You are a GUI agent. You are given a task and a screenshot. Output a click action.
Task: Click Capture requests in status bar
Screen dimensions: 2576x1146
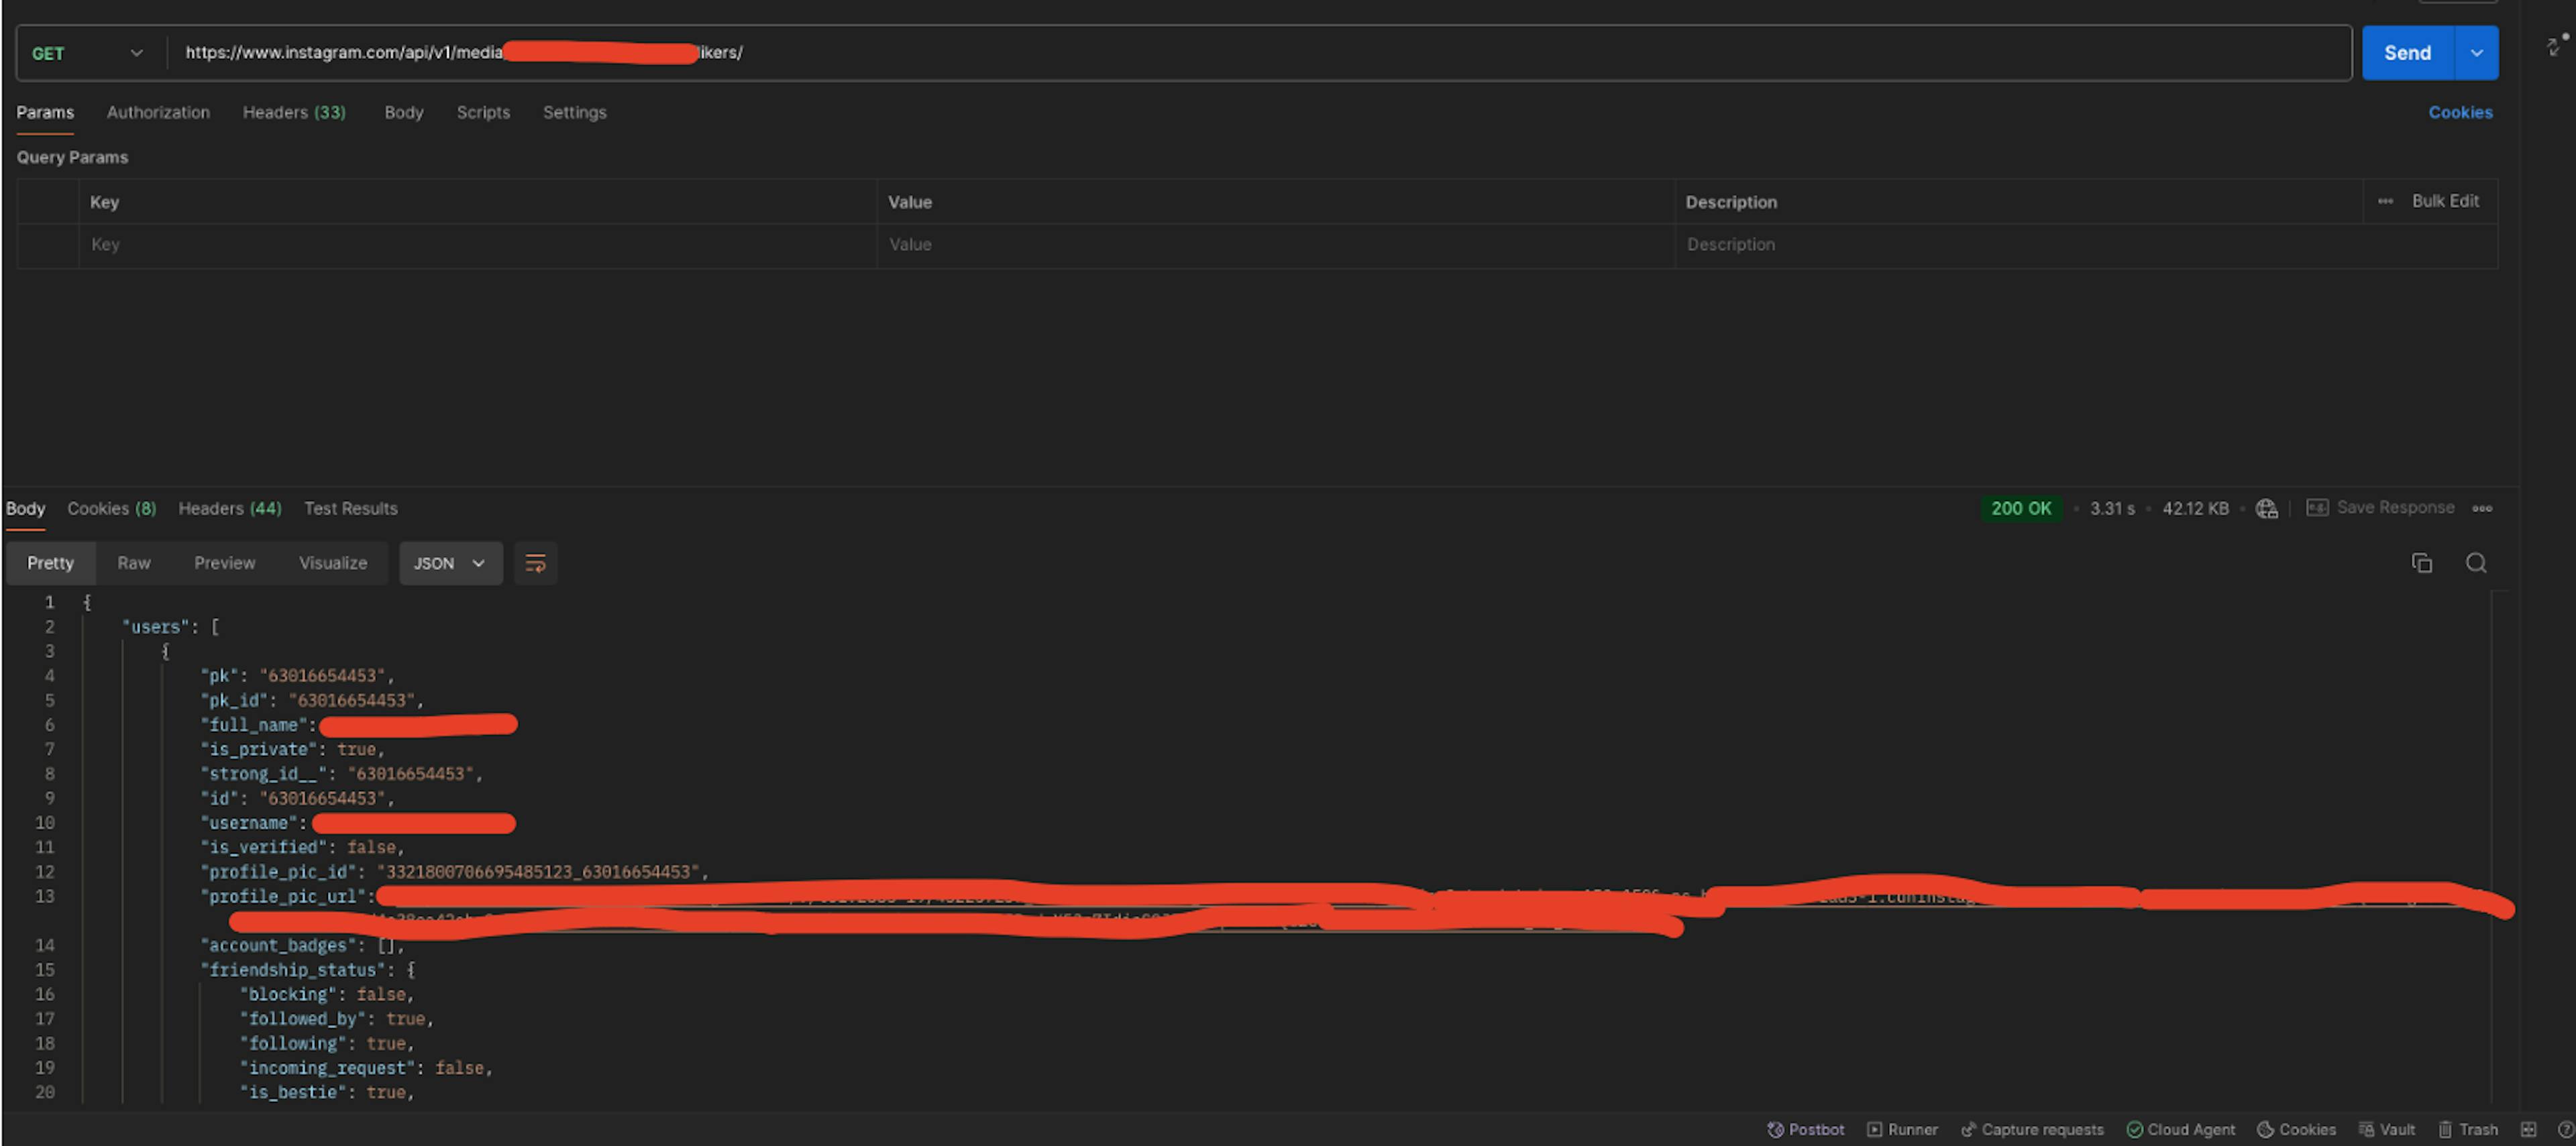tap(2032, 1129)
